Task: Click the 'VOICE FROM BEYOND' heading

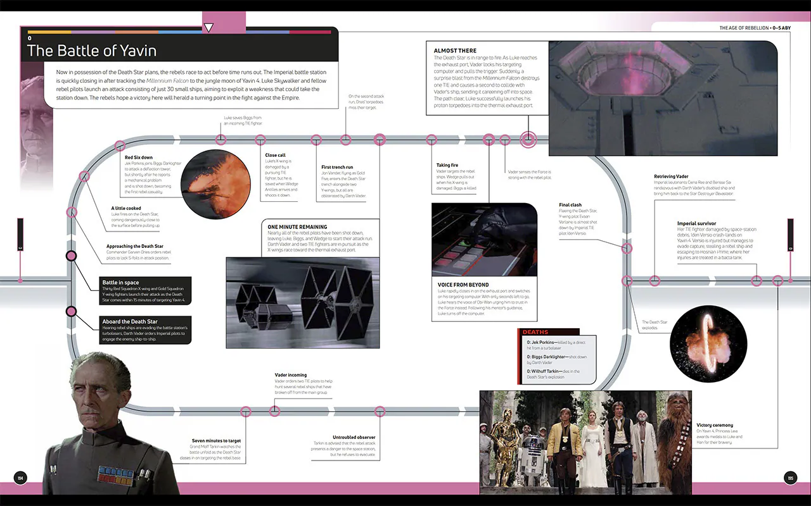Action: [x=463, y=285]
